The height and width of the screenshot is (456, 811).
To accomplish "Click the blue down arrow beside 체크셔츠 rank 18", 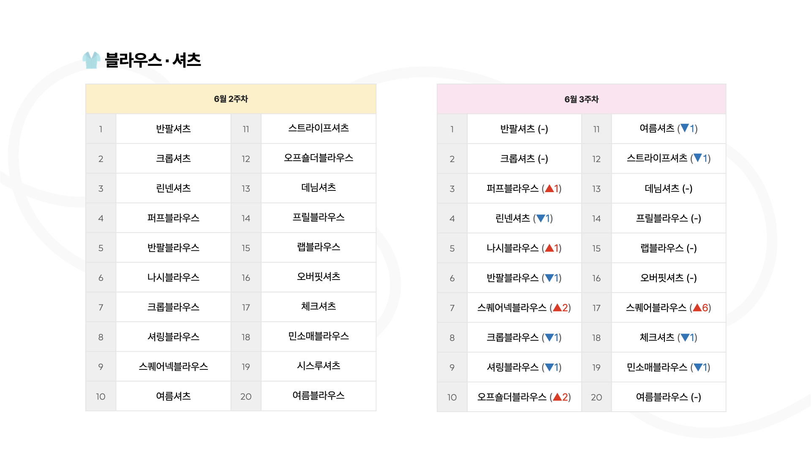I will 685,337.
